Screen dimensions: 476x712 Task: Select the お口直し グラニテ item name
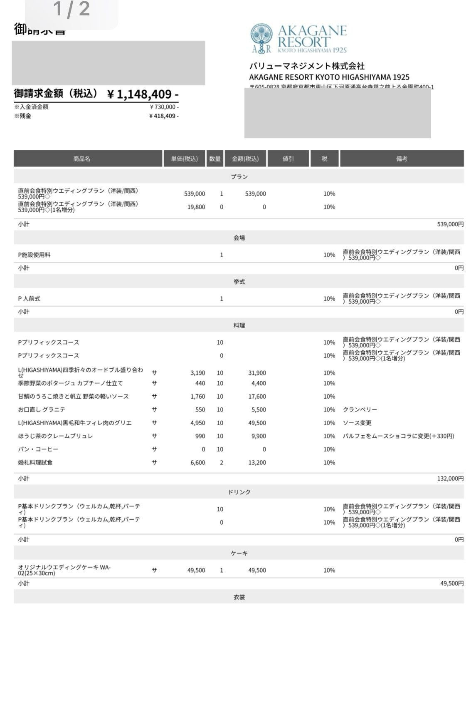pyautogui.click(x=42, y=410)
